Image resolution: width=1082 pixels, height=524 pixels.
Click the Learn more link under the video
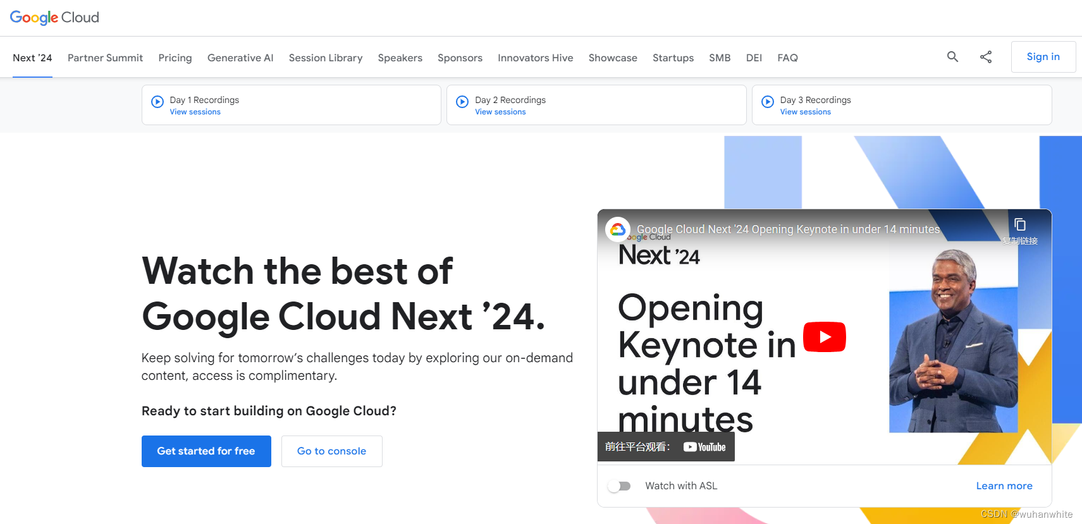[1004, 485]
